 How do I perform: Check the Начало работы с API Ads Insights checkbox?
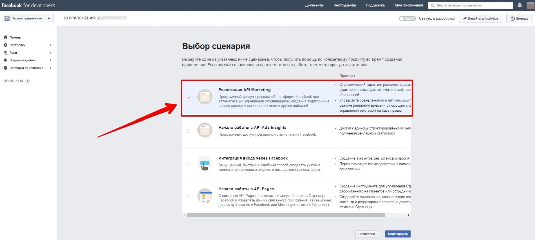tap(189, 131)
